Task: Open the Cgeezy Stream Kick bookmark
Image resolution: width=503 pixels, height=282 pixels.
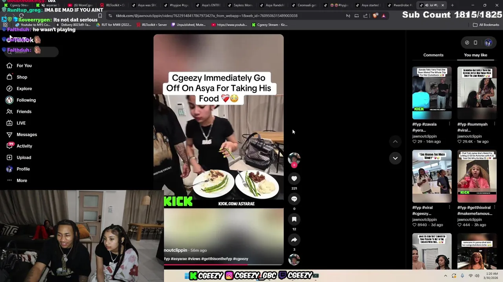Action: click(269, 25)
